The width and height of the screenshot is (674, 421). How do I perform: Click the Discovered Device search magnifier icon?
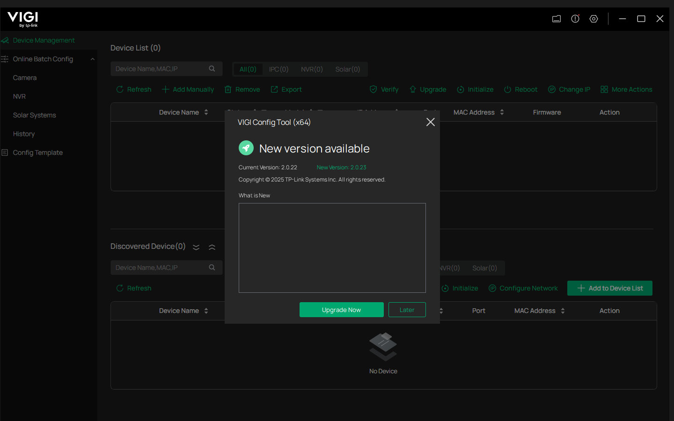pos(212,268)
